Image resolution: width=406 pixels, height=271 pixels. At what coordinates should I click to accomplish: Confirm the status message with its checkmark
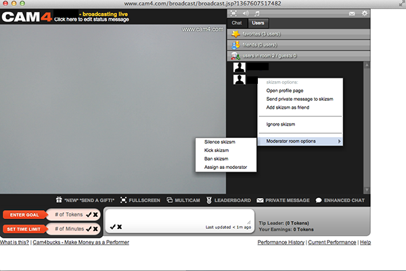point(112,227)
